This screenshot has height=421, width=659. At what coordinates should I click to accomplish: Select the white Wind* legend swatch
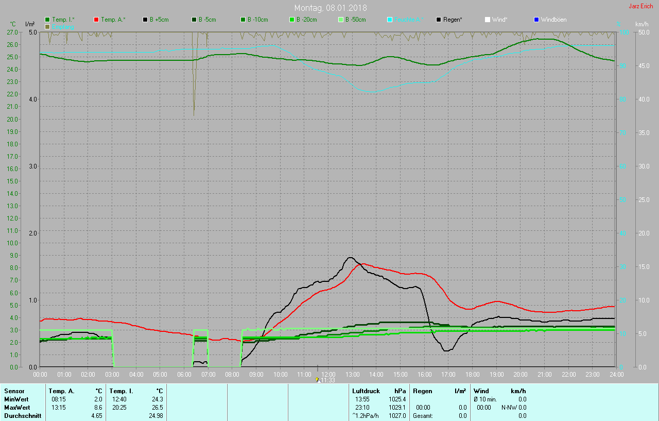(488, 20)
